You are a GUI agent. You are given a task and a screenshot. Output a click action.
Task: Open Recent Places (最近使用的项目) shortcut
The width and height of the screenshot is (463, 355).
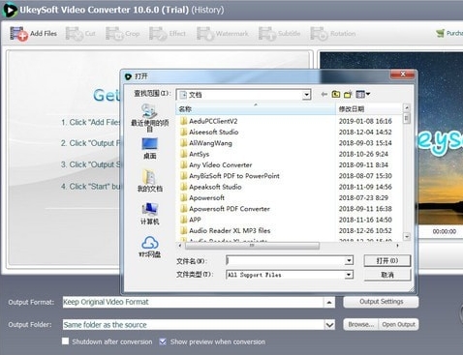click(x=149, y=118)
